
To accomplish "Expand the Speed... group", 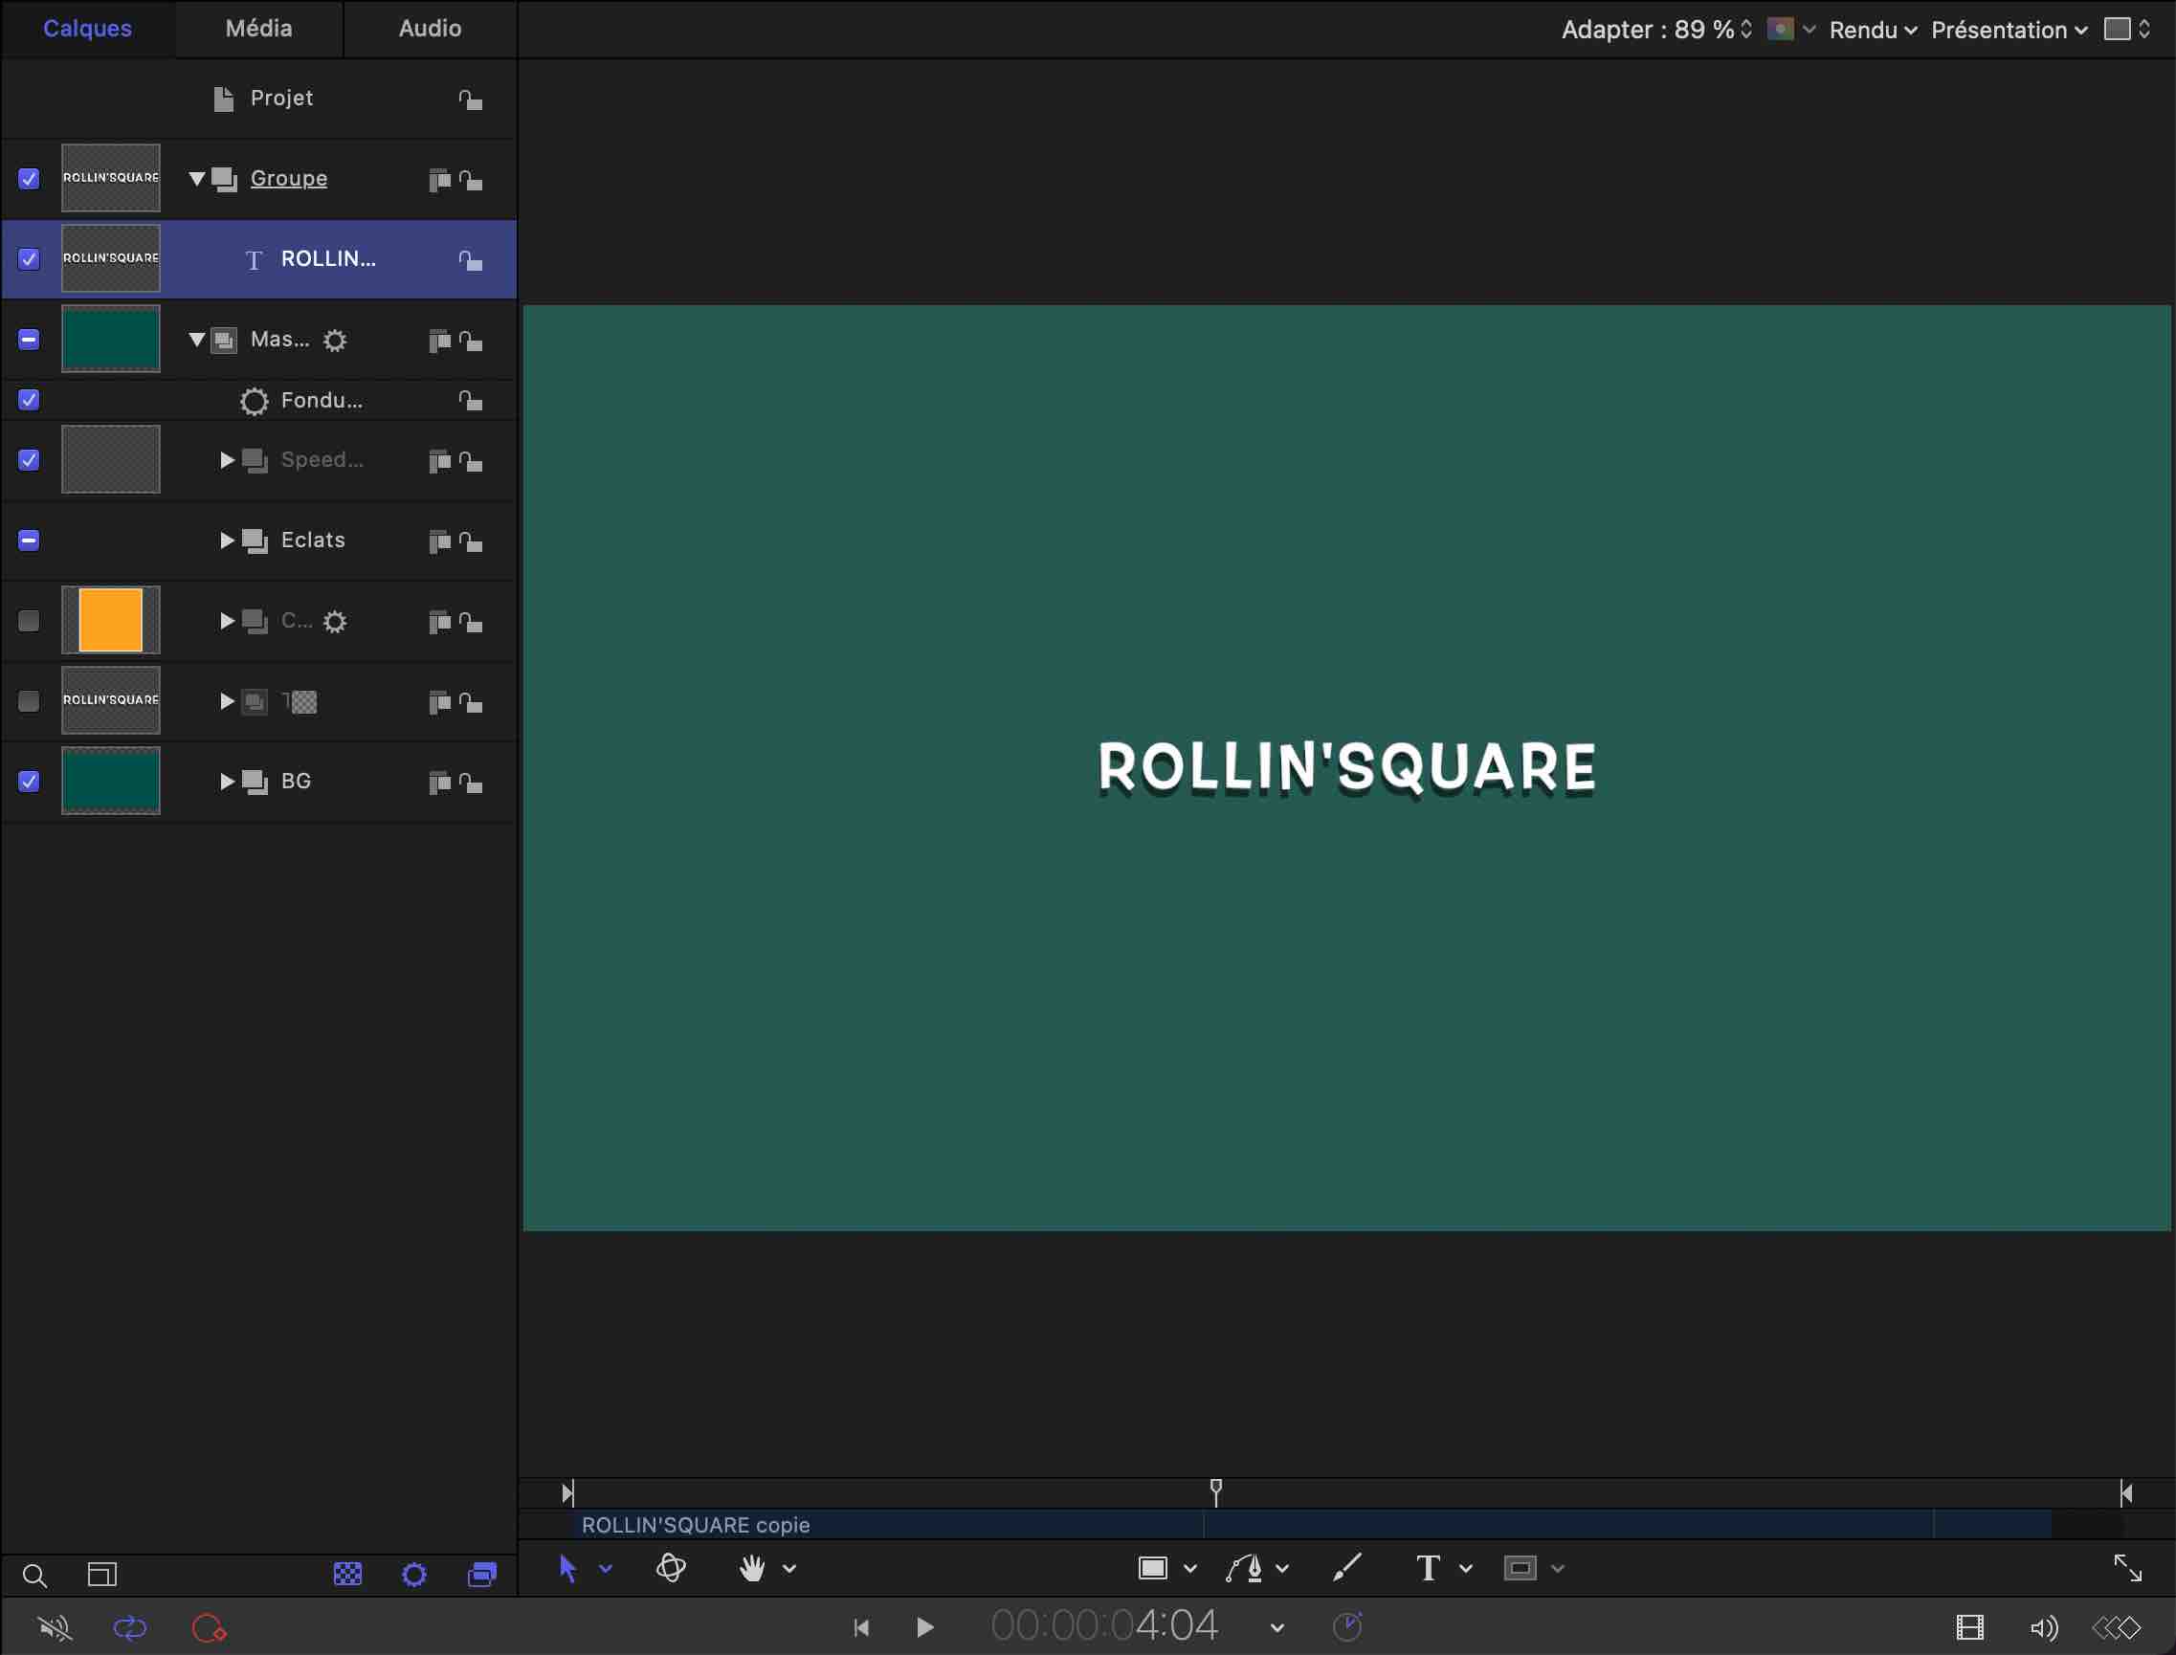I will tap(227, 460).
